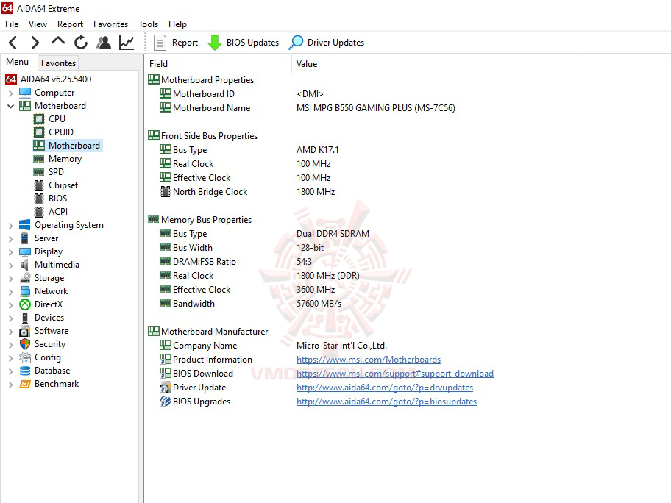Click the up-level arrow toolbar icon

pyautogui.click(x=58, y=41)
